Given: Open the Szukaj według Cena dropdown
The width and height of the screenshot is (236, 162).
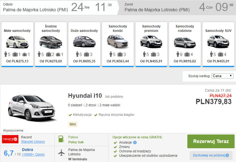Looking at the screenshot, I should point(222,76).
